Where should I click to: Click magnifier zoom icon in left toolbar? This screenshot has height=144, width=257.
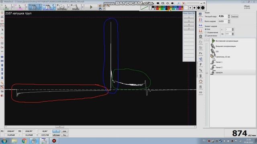tap(2, 83)
